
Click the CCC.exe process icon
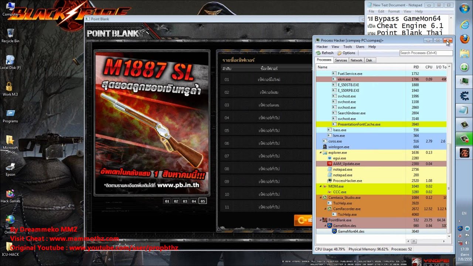pos(330,192)
